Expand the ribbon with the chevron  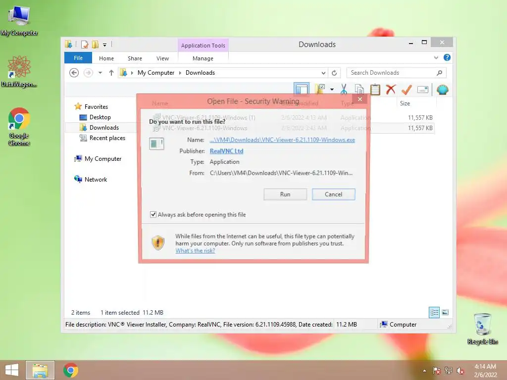pos(436,57)
